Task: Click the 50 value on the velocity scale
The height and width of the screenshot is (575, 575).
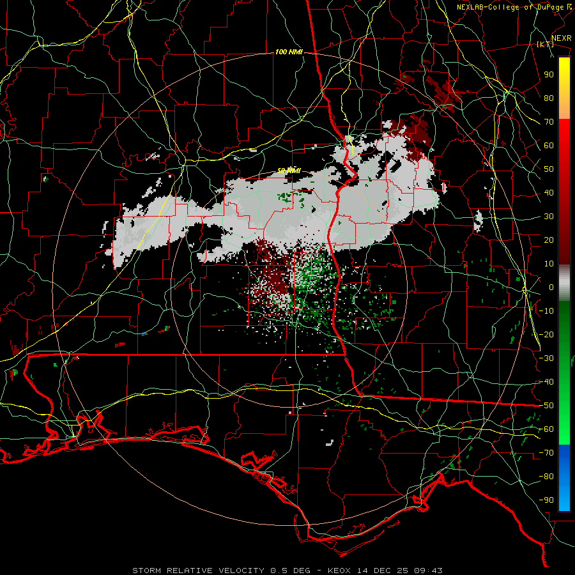Action: 549,169
